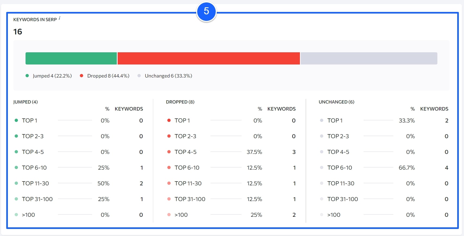The image size is (464, 236).
Task: Click the 12.5% value in Dropped TOP 6-10 row
Action: click(254, 168)
